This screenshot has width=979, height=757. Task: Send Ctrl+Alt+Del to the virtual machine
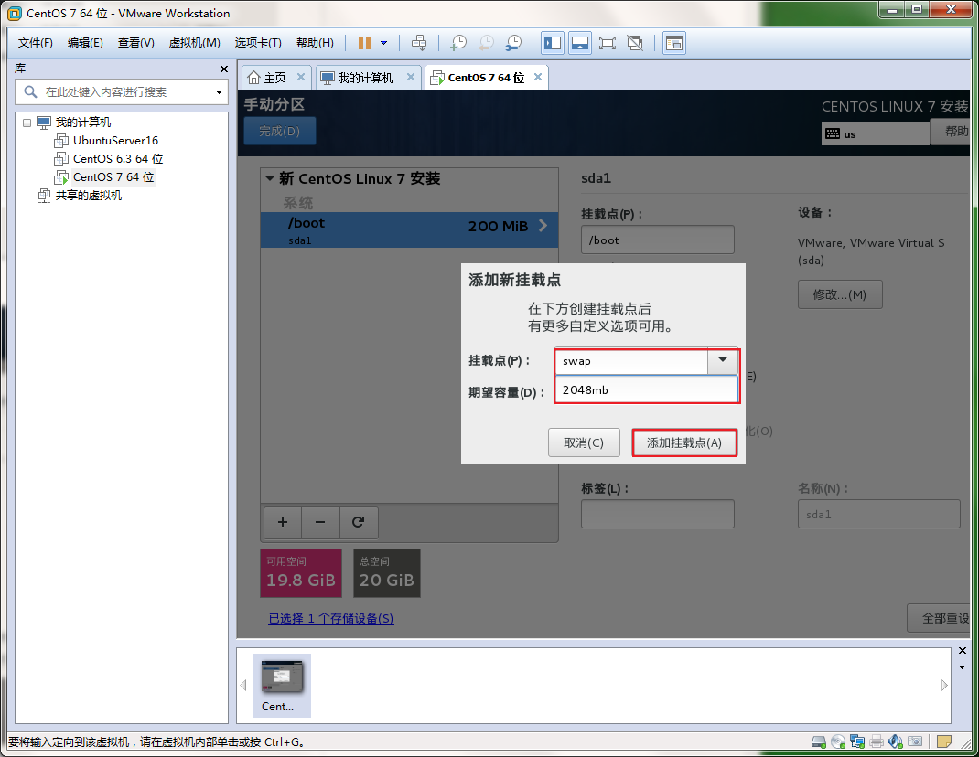pos(419,43)
